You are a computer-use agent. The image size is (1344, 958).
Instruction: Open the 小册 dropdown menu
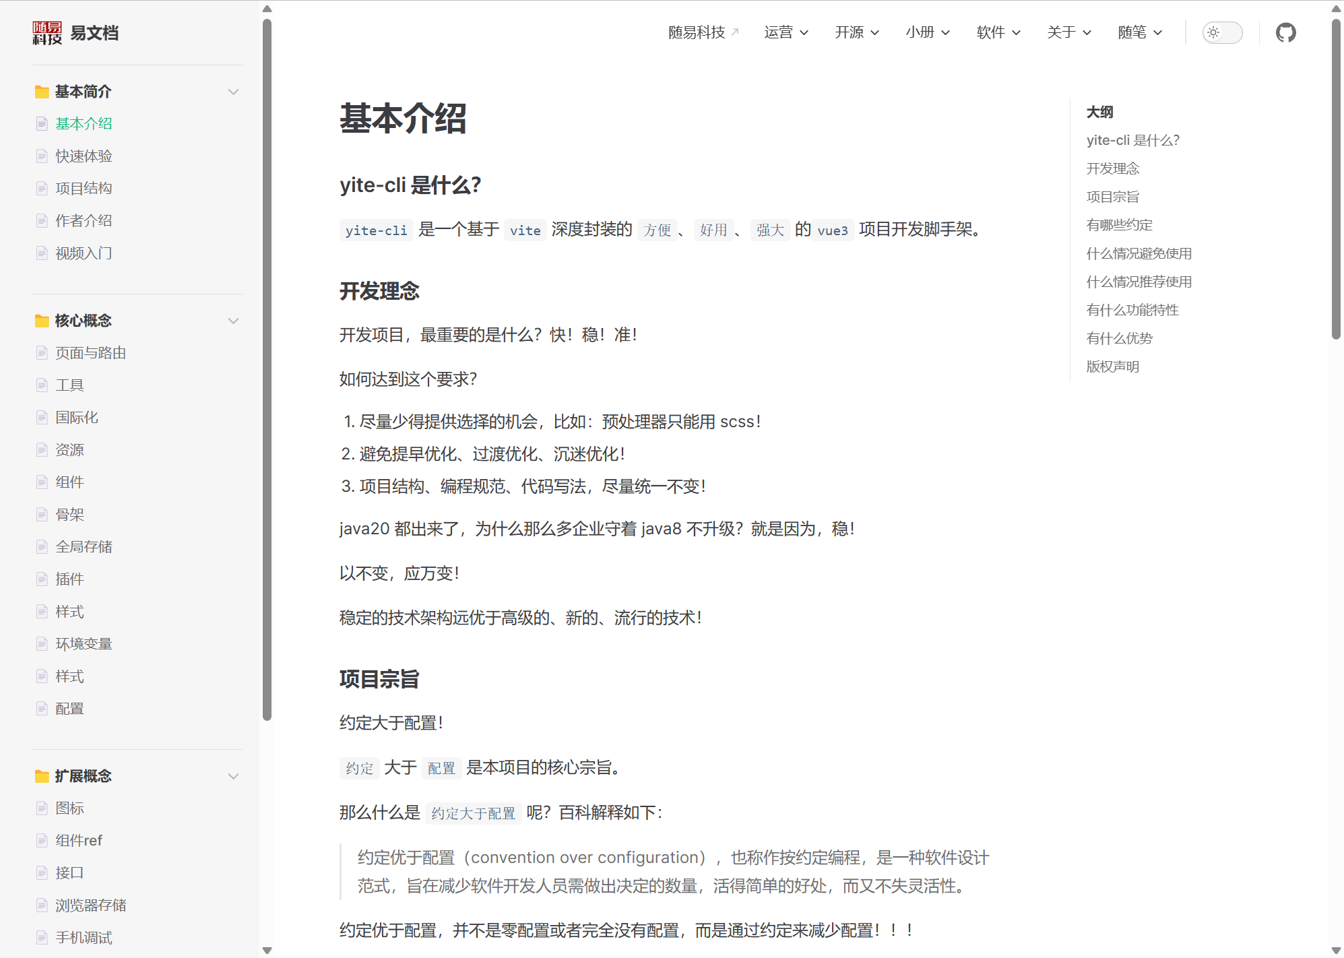(928, 32)
